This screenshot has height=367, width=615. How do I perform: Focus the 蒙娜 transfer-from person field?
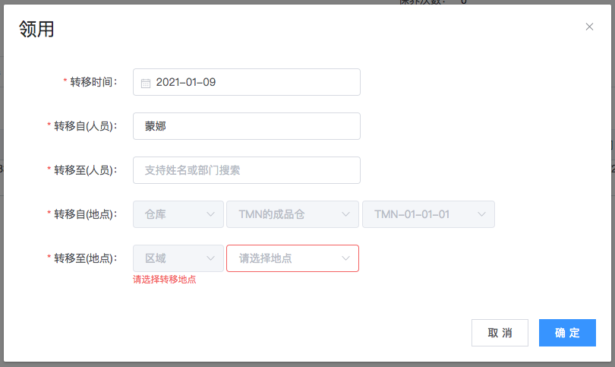(x=246, y=126)
